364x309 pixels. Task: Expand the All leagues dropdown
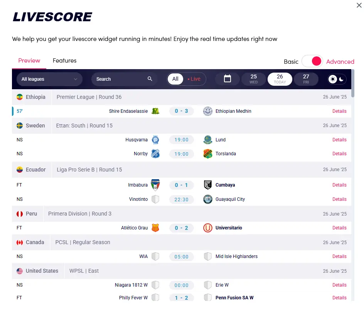pyautogui.click(x=49, y=79)
